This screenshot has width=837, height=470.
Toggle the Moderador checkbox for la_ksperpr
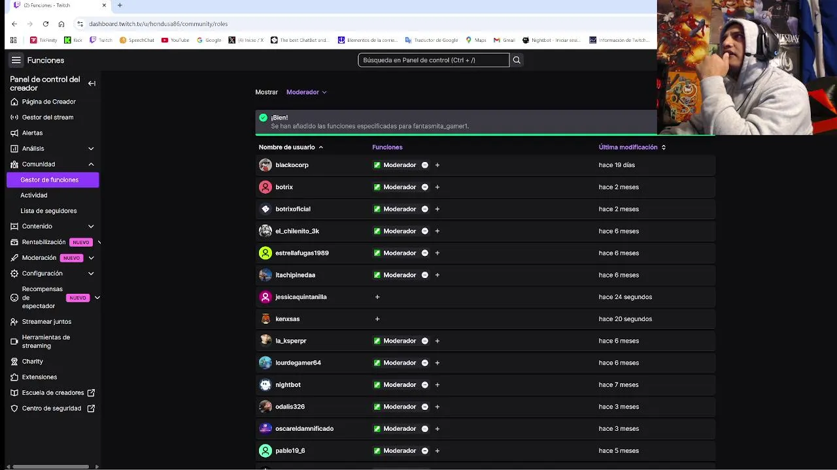coord(377,341)
